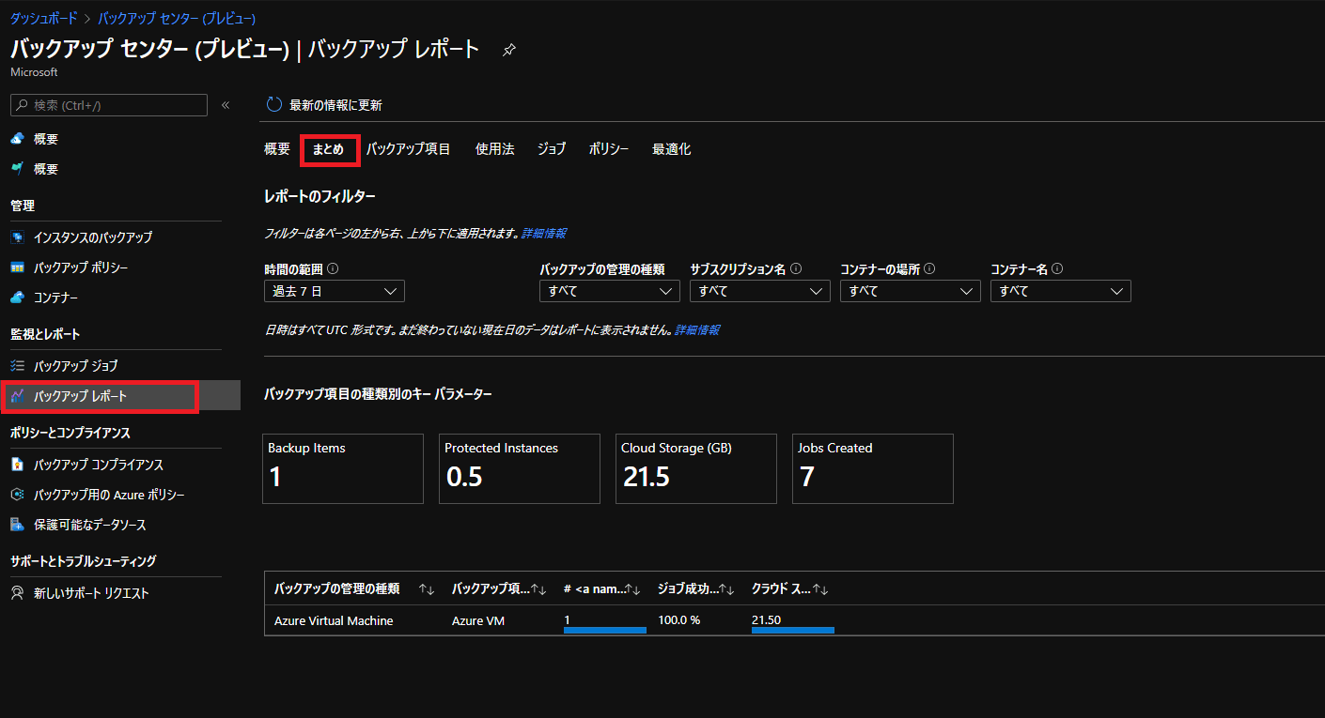Click the info icon next to サブスクリプション名
The height and width of the screenshot is (718, 1325).
point(796,269)
